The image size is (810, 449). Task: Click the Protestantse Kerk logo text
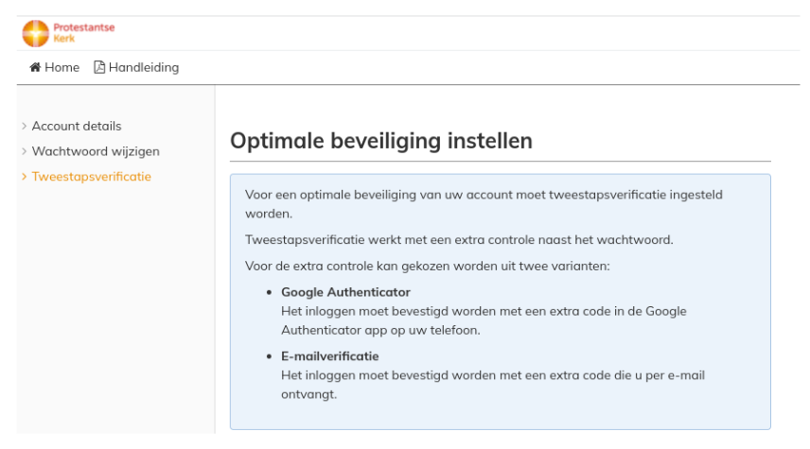pos(83,33)
